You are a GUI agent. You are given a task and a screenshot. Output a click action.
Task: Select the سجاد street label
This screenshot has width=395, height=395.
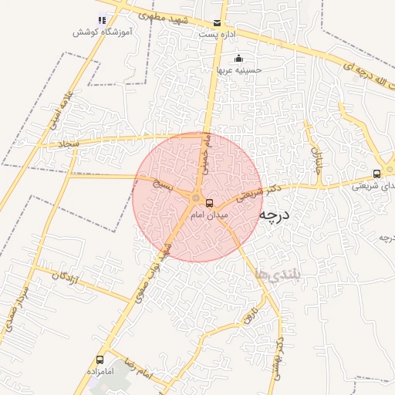(69, 143)
